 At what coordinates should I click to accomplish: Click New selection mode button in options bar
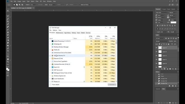click(x=14, y=5)
